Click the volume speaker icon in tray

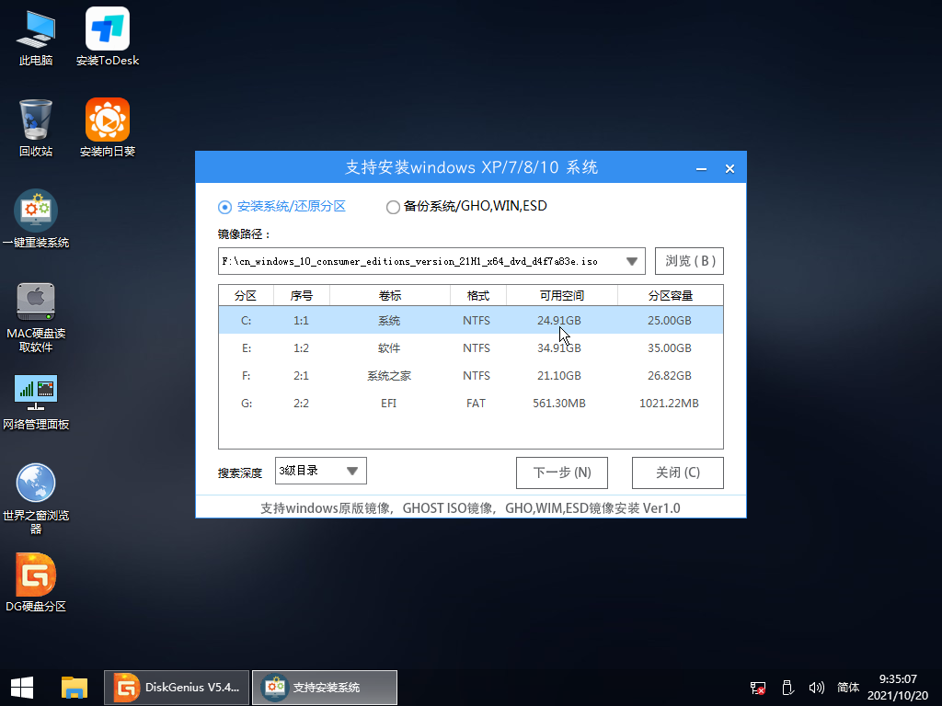(x=817, y=688)
